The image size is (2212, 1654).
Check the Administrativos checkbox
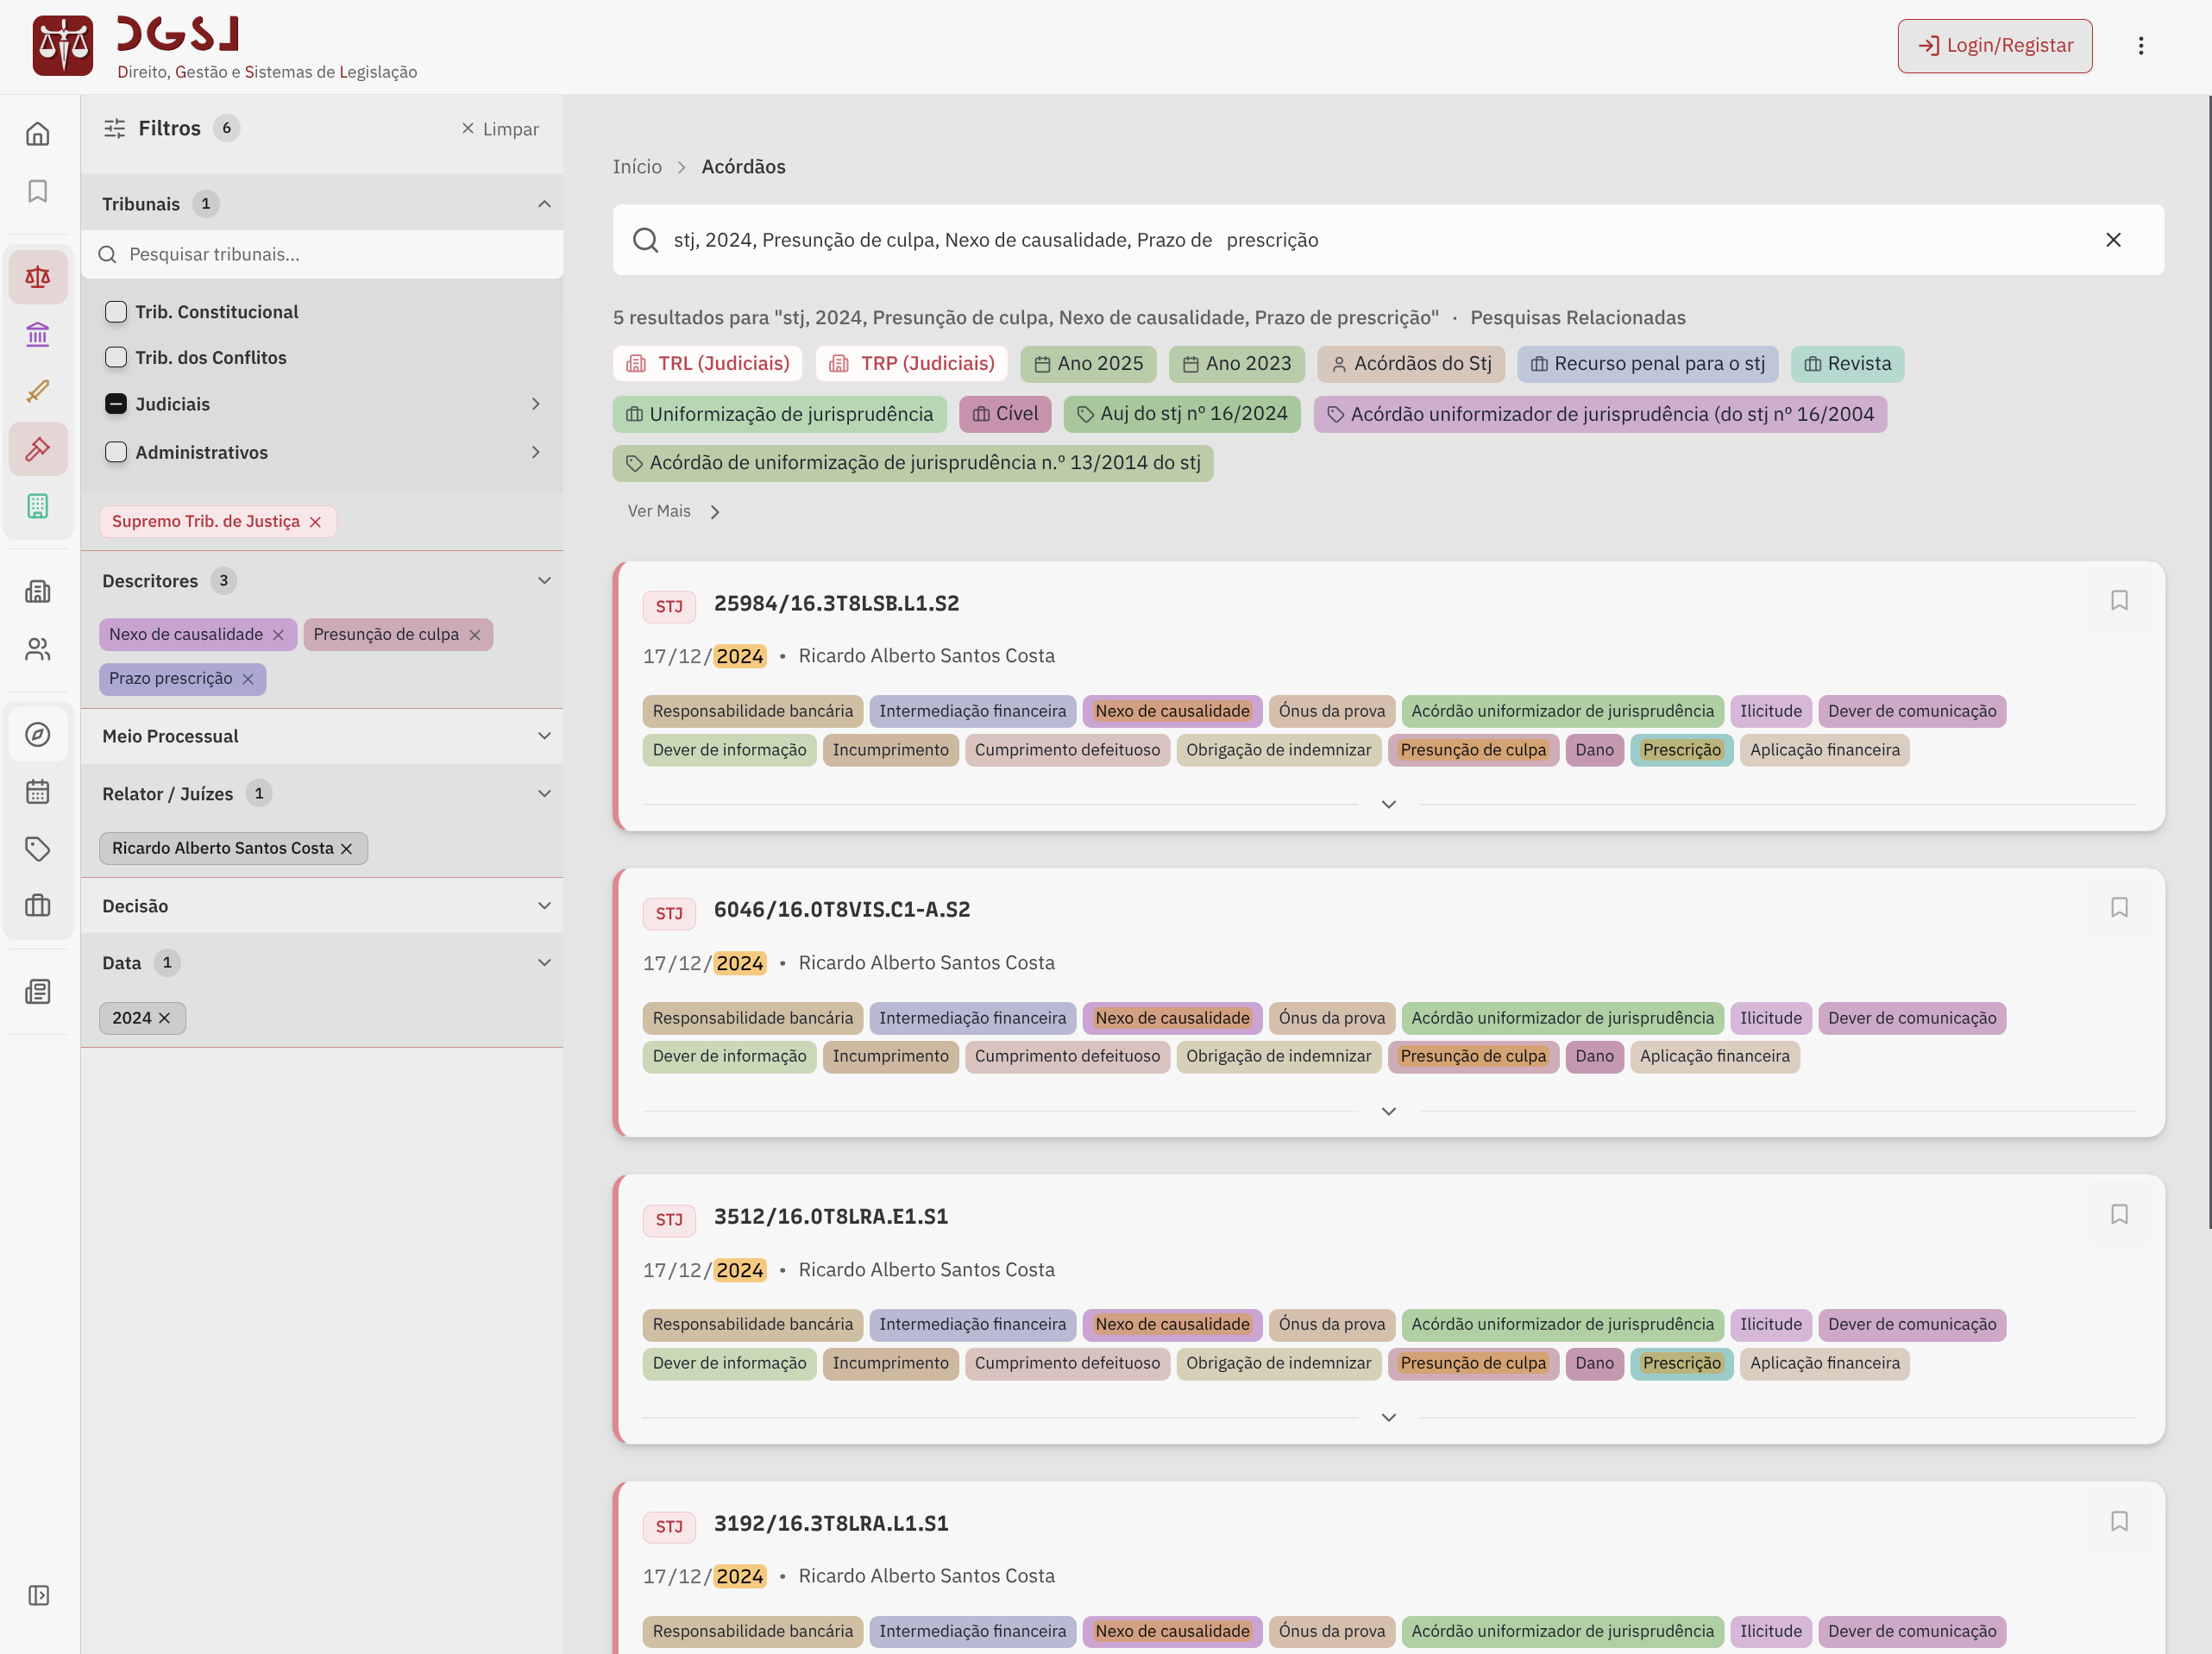tap(116, 453)
